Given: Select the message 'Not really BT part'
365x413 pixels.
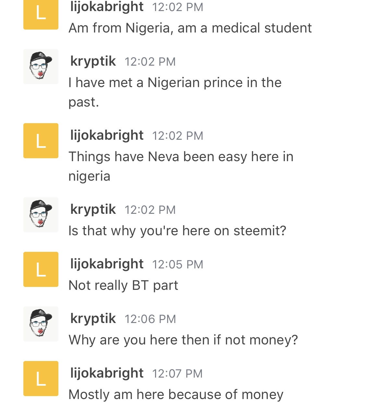Looking at the screenshot, I should click(123, 286).
